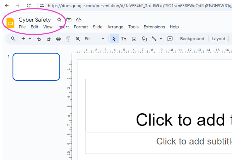Click the Undo arrow
This screenshot has height=162, width=234.
pos(39,39)
